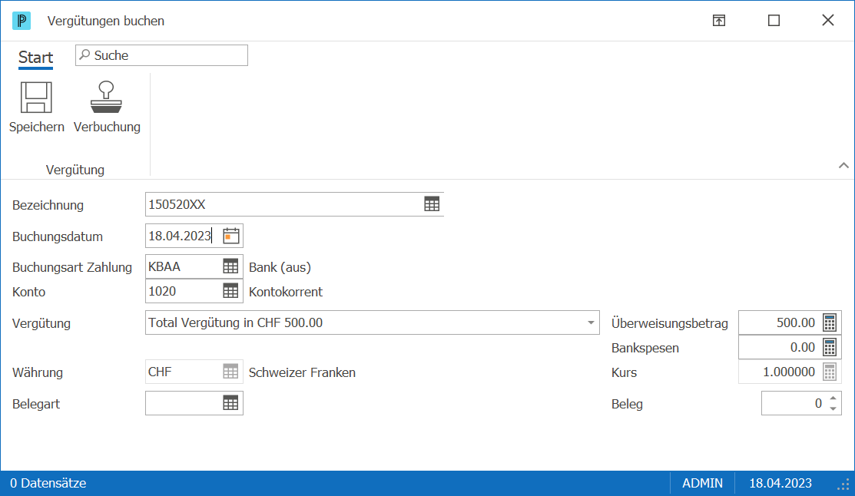
Task: Click the 'Kontokorrent' account description
Action: click(x=286, y=292)
